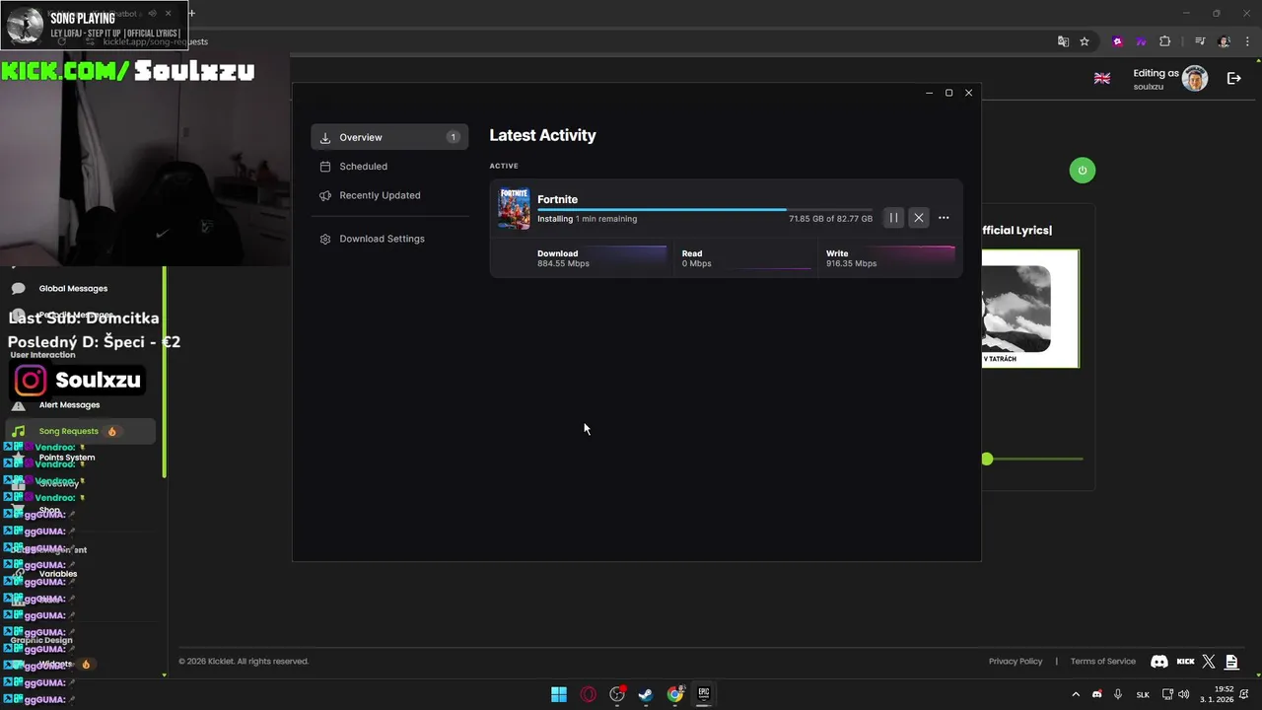Open Google Chrome from the taskbar
Image resolution: width=1262 pixels, height=710 pixels.
click(675, 694)
